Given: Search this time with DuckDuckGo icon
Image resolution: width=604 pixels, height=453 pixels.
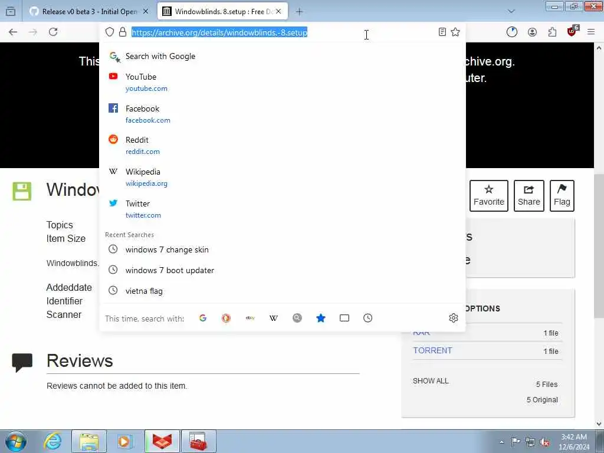Looking at the screenshot, I should [226, 318].
